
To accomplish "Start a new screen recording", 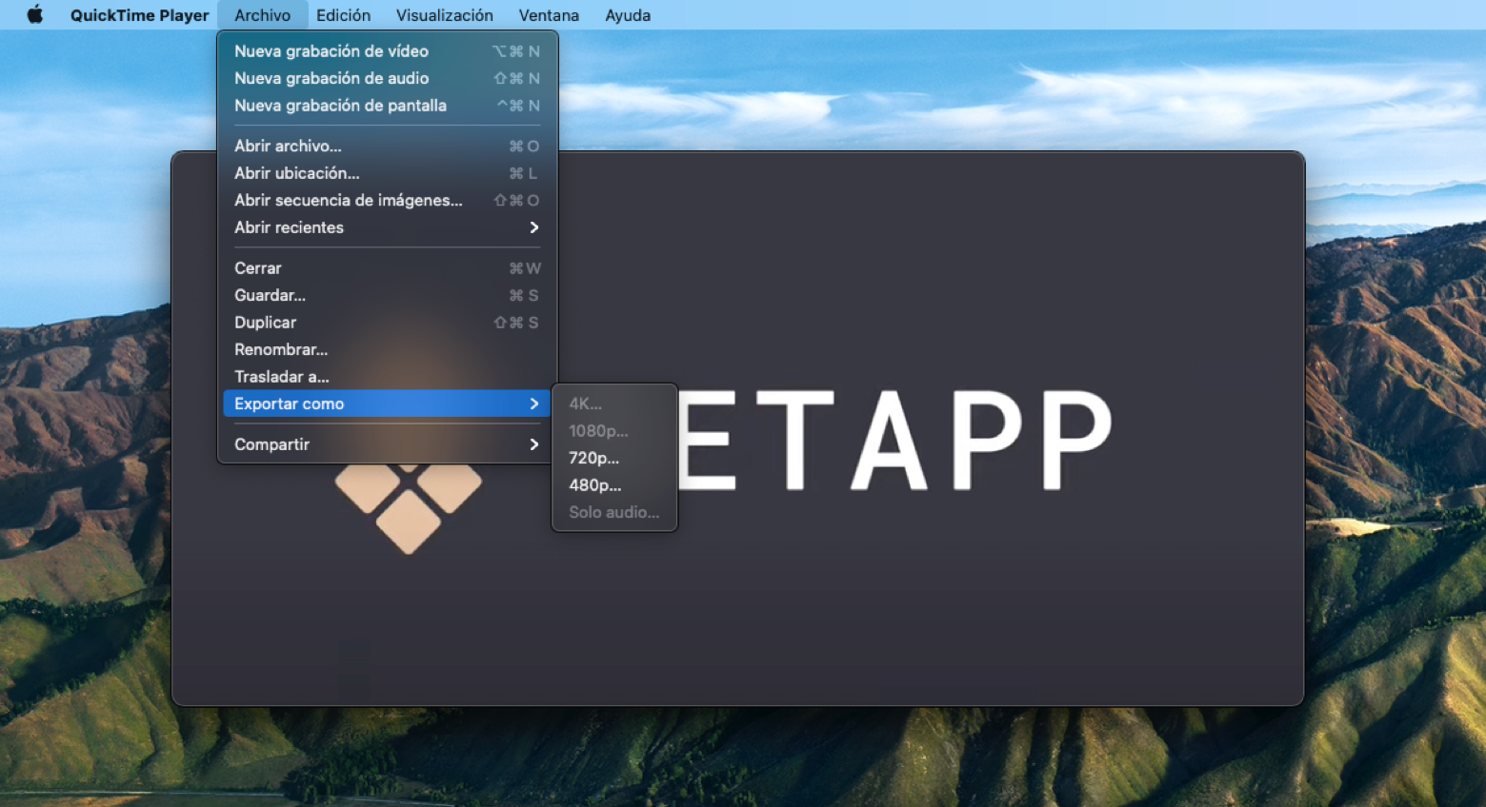I will pos(340,106).
